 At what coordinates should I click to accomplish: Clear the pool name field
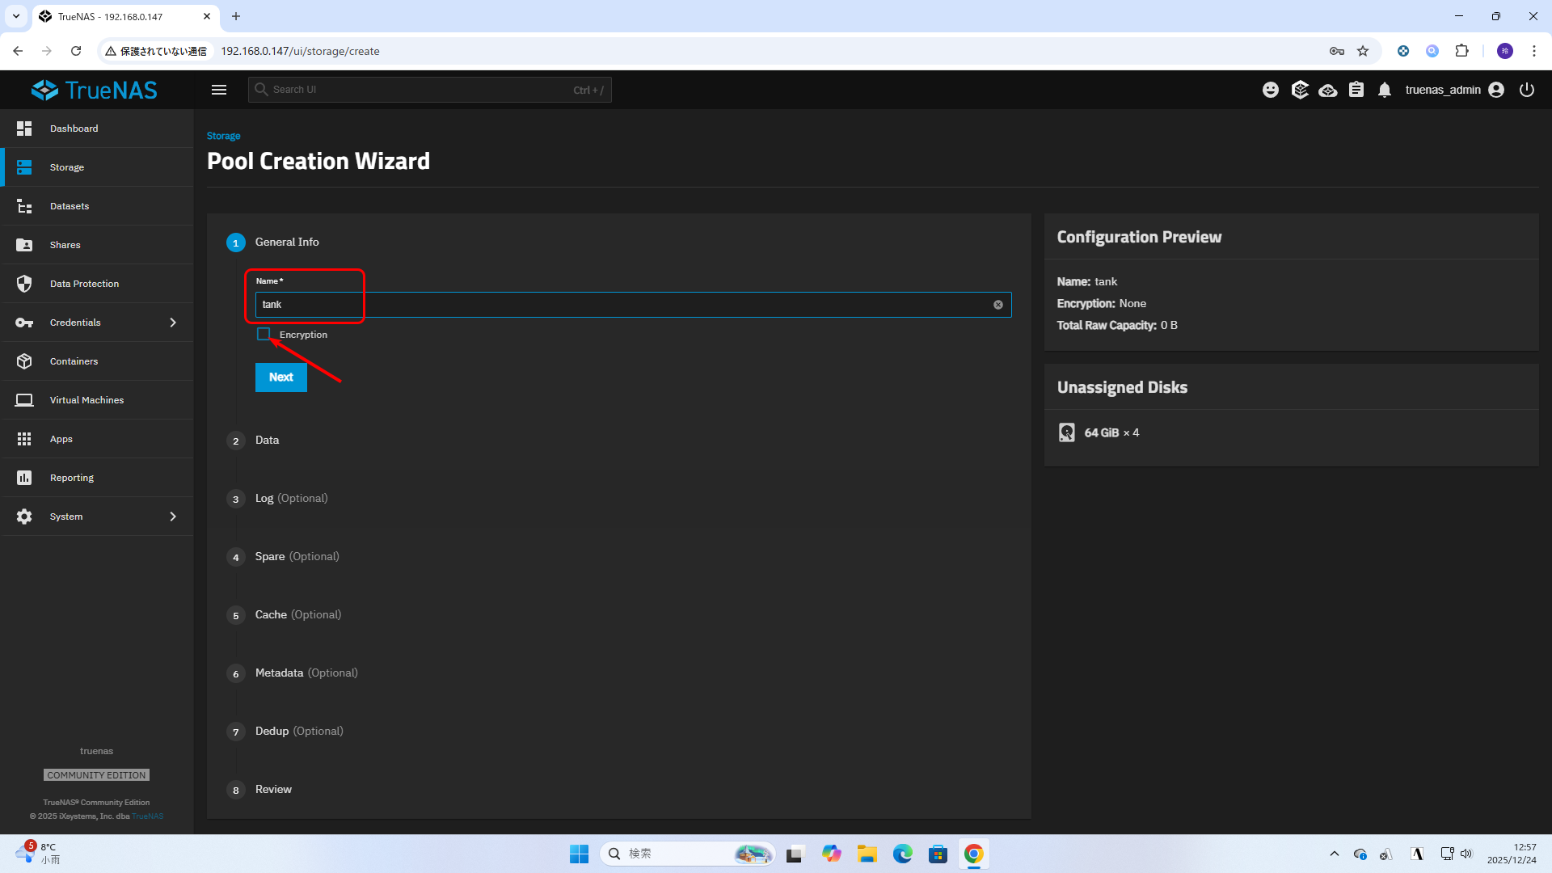coord(998,305)
